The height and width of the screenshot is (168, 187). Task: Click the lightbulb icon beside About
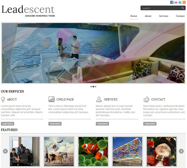tap(3, 99)
